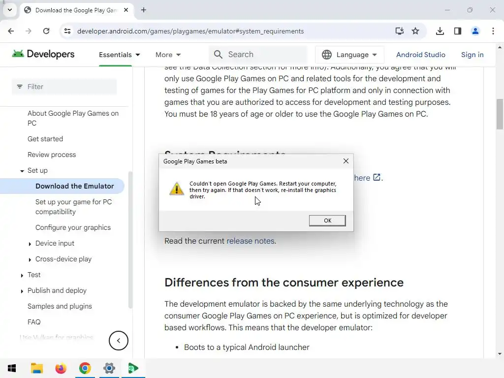This screenshot has width=504, height=378.
Task: Collapse the sidebar with the chevron button
Action: 118,341
